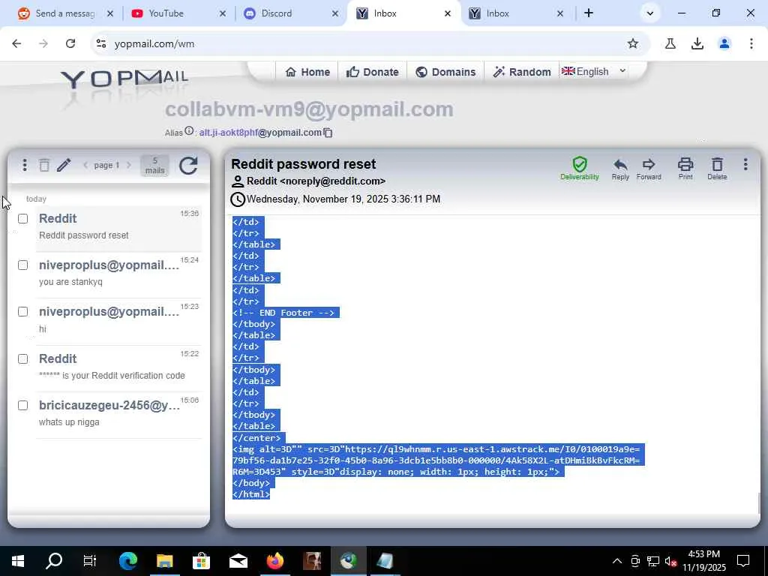Generate a Random address
The image size is (768, 576).
pos(522,72)
